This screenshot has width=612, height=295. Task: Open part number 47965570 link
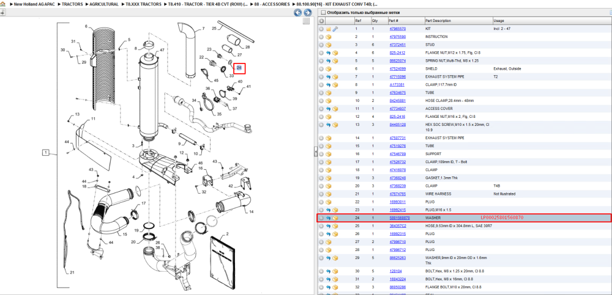click(x=397, y=29)
